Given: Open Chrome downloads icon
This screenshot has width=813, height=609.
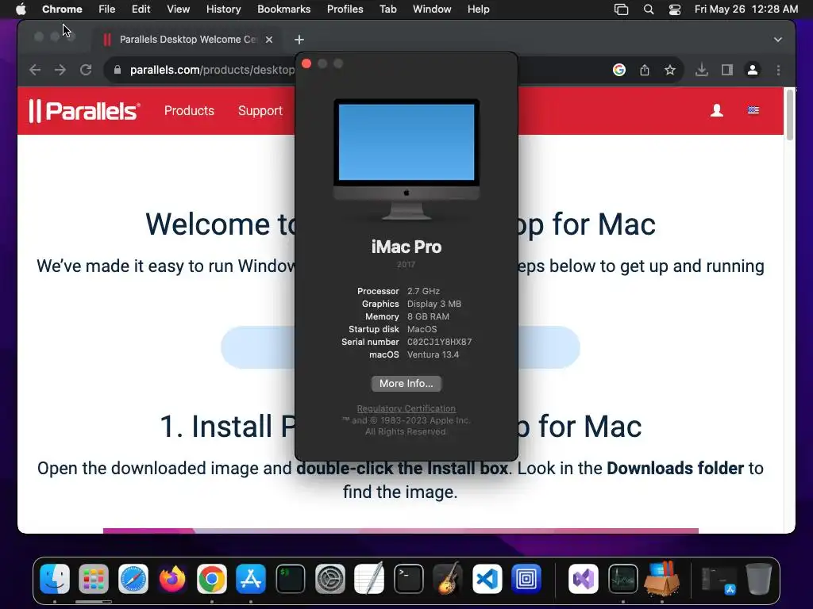Looking at the screenshot, I should click(x=702, y=70).
